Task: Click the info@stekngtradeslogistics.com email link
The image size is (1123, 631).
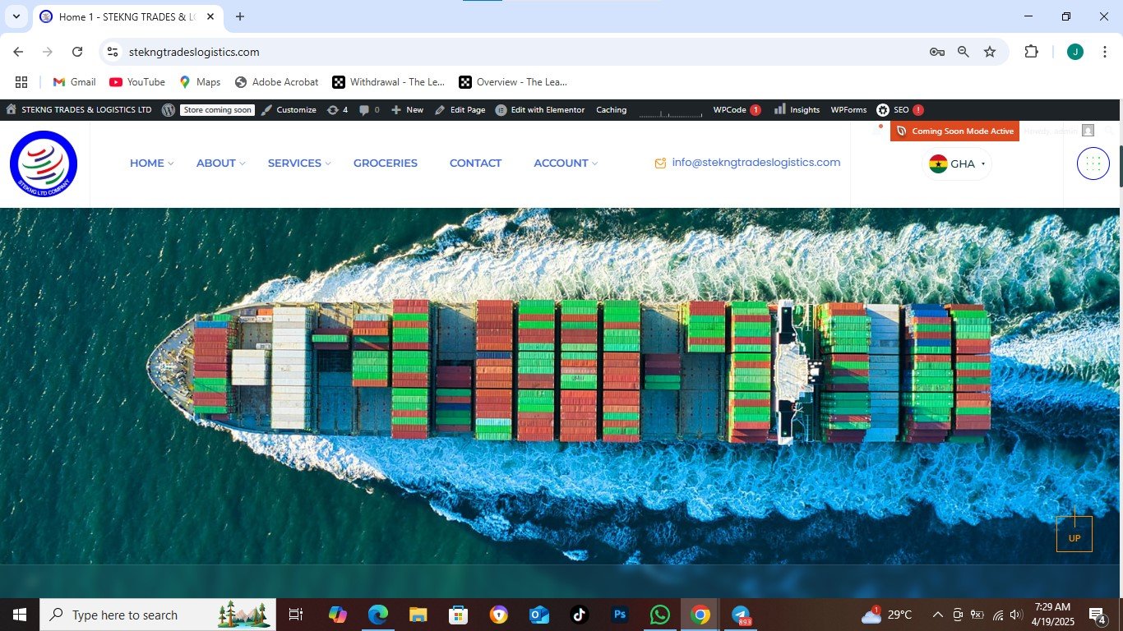Action: coord(756,163)
